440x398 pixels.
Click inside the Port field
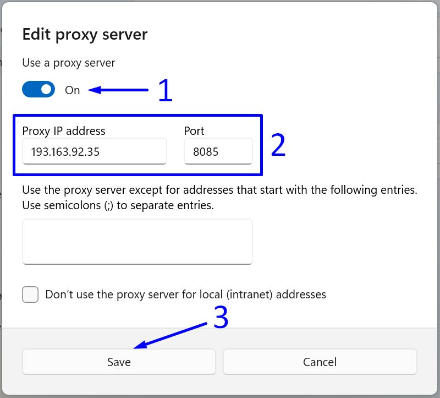click(x=218, y=151)
